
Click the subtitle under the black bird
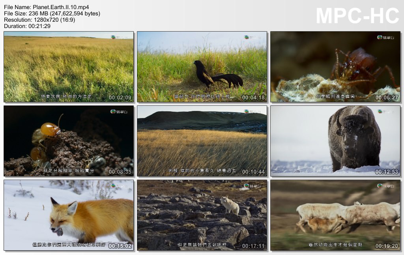pos(202,96)
